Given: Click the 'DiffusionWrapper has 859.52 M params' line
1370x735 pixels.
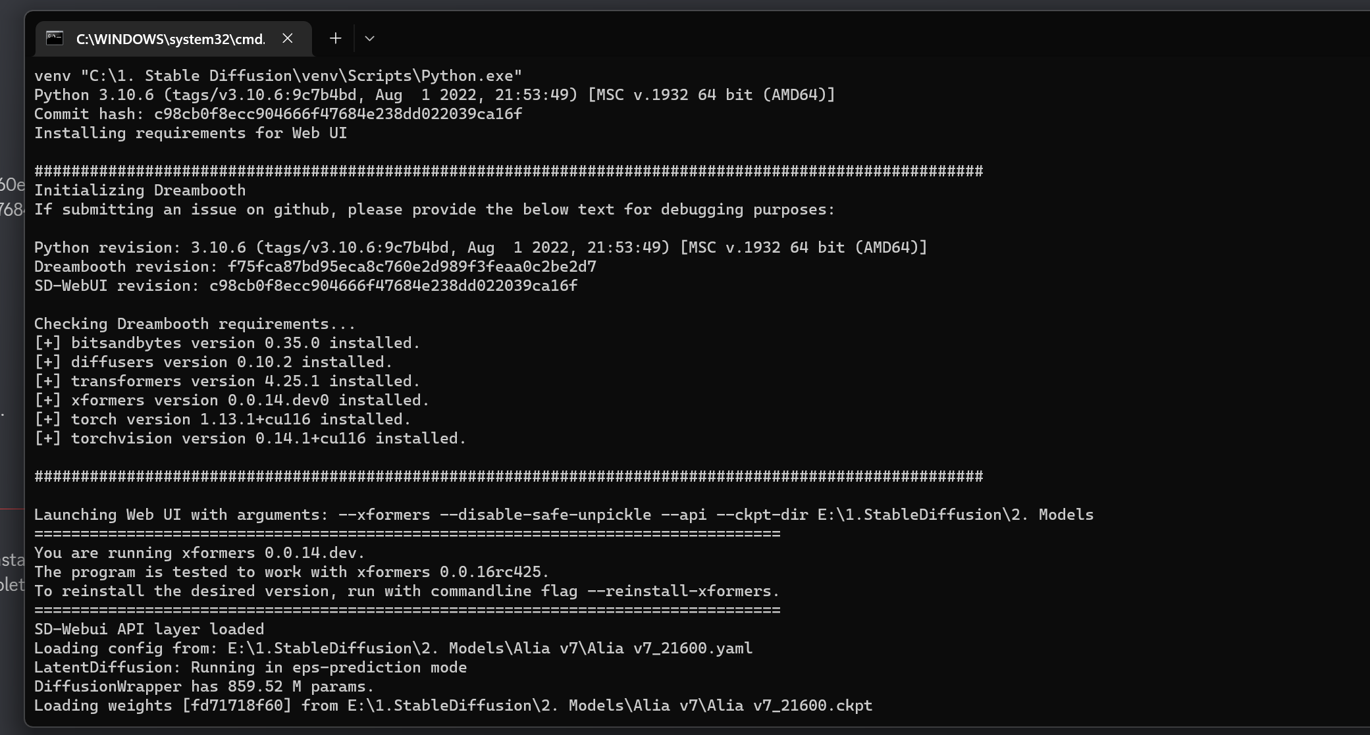Looking at the screenshot, I should coord(204,686).
